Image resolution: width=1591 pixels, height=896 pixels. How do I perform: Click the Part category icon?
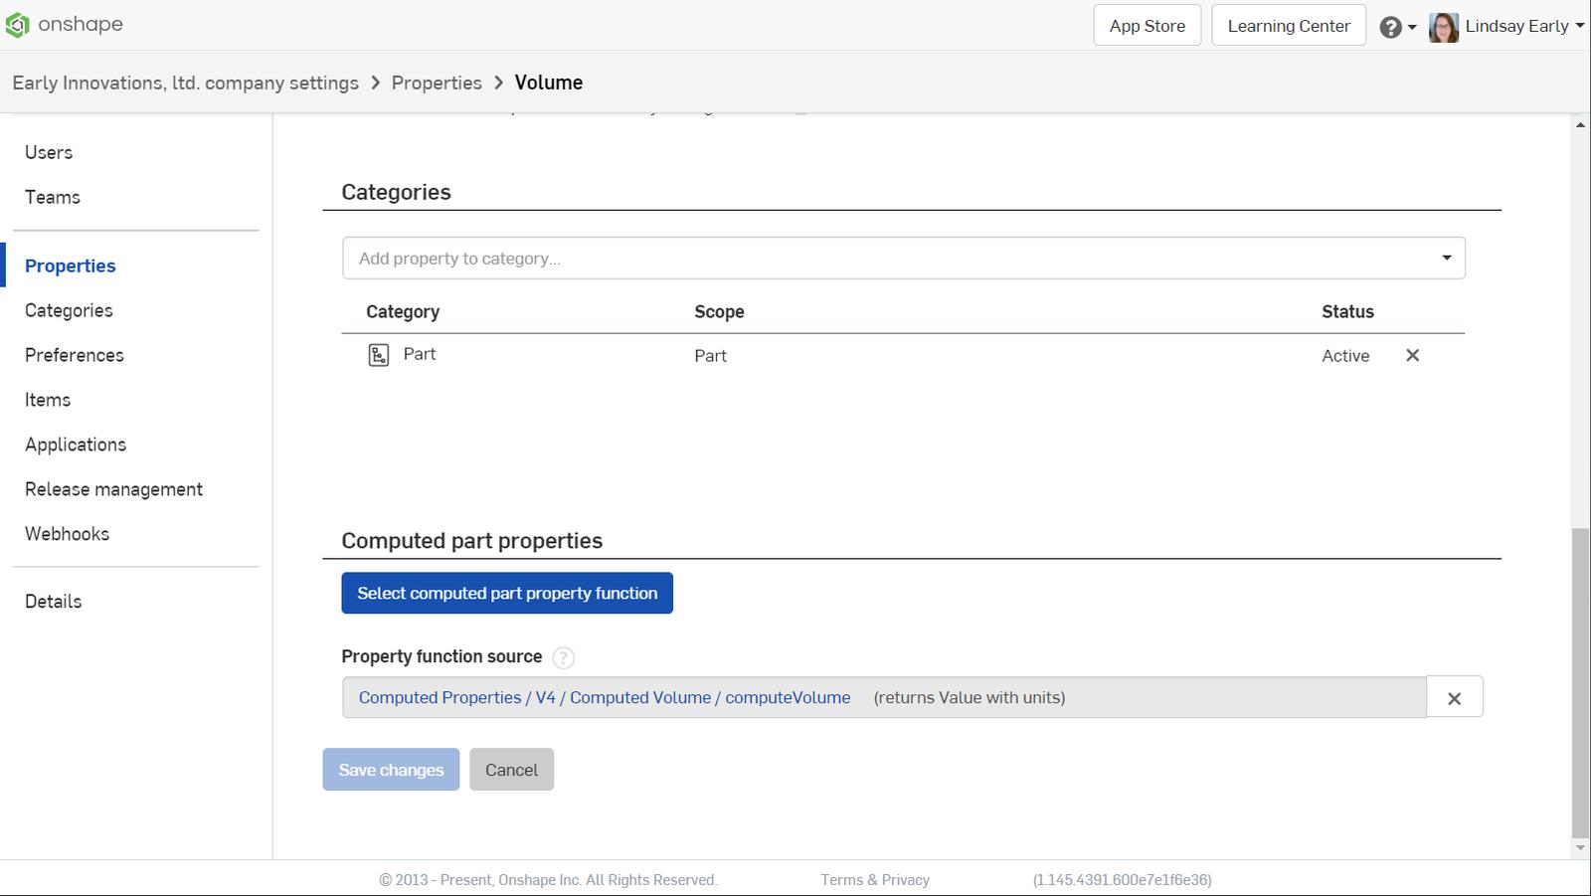coord(379,355)
